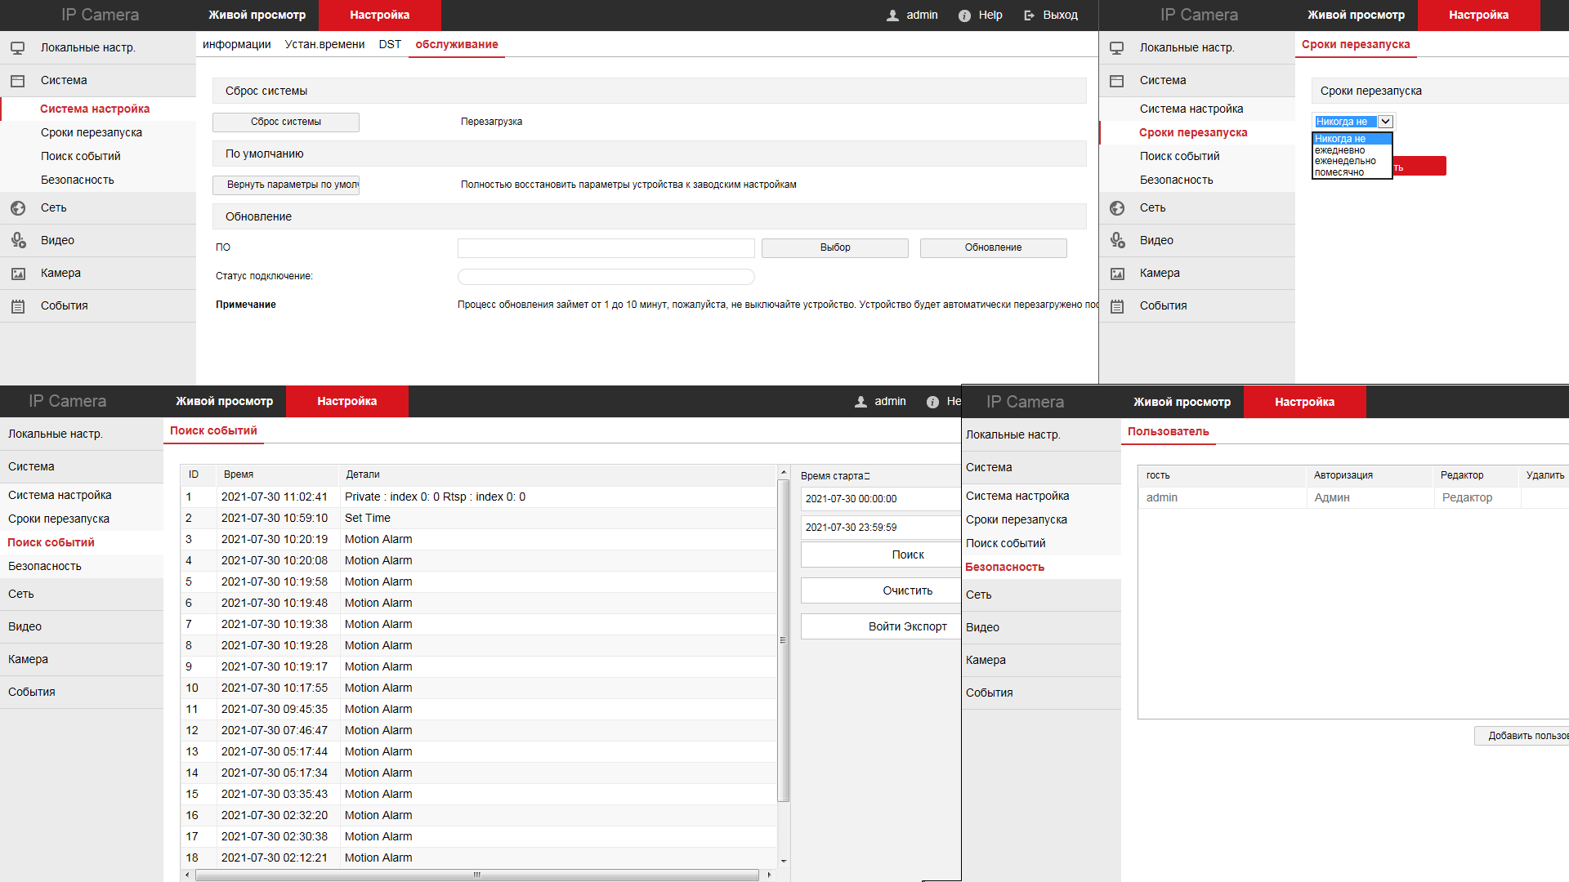This screenshot has width=1569, height=882.
Task: Click the globe icon next to Сеть
Action: 17,208
